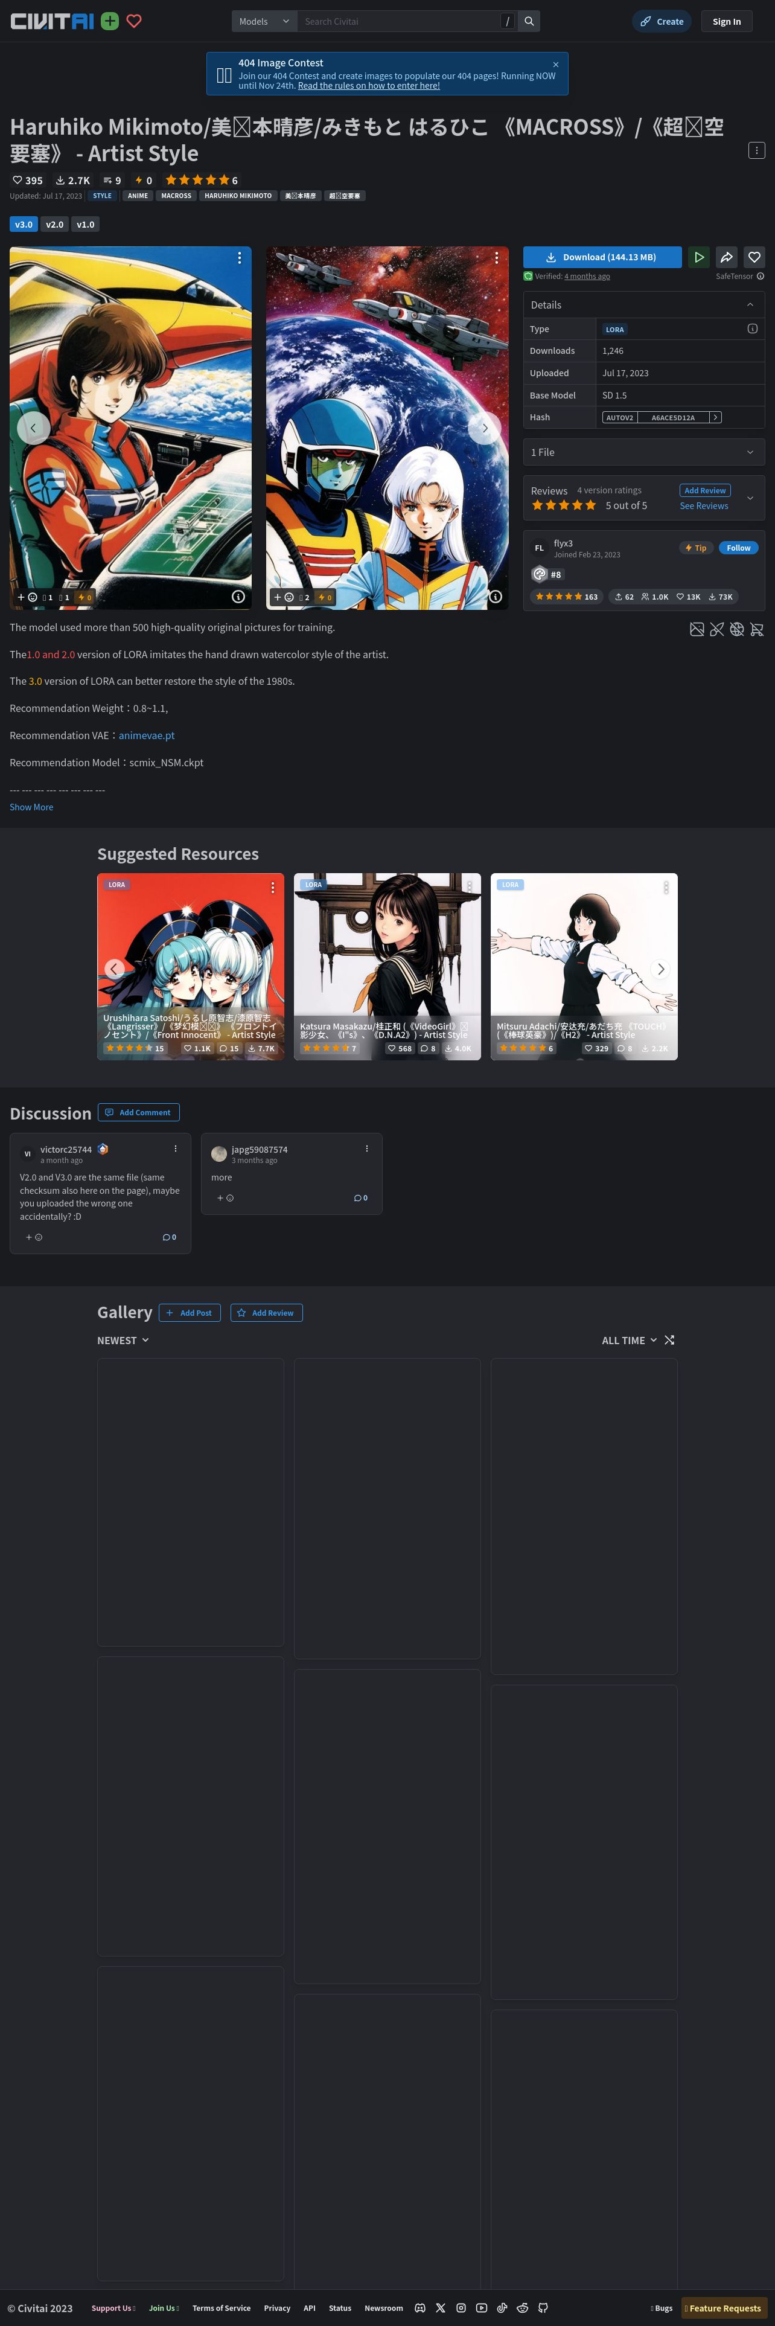The height and width of the screenshot is (2326, 775).
Task: Expand the Reviews section chevron
Action: pos(750,498)
